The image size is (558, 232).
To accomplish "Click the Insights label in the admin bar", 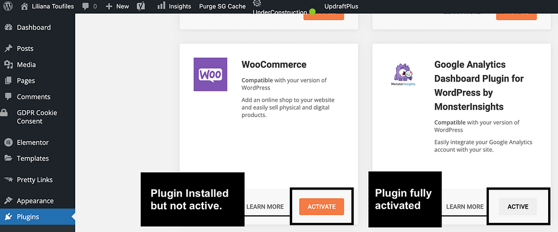I will click(180, 7).
